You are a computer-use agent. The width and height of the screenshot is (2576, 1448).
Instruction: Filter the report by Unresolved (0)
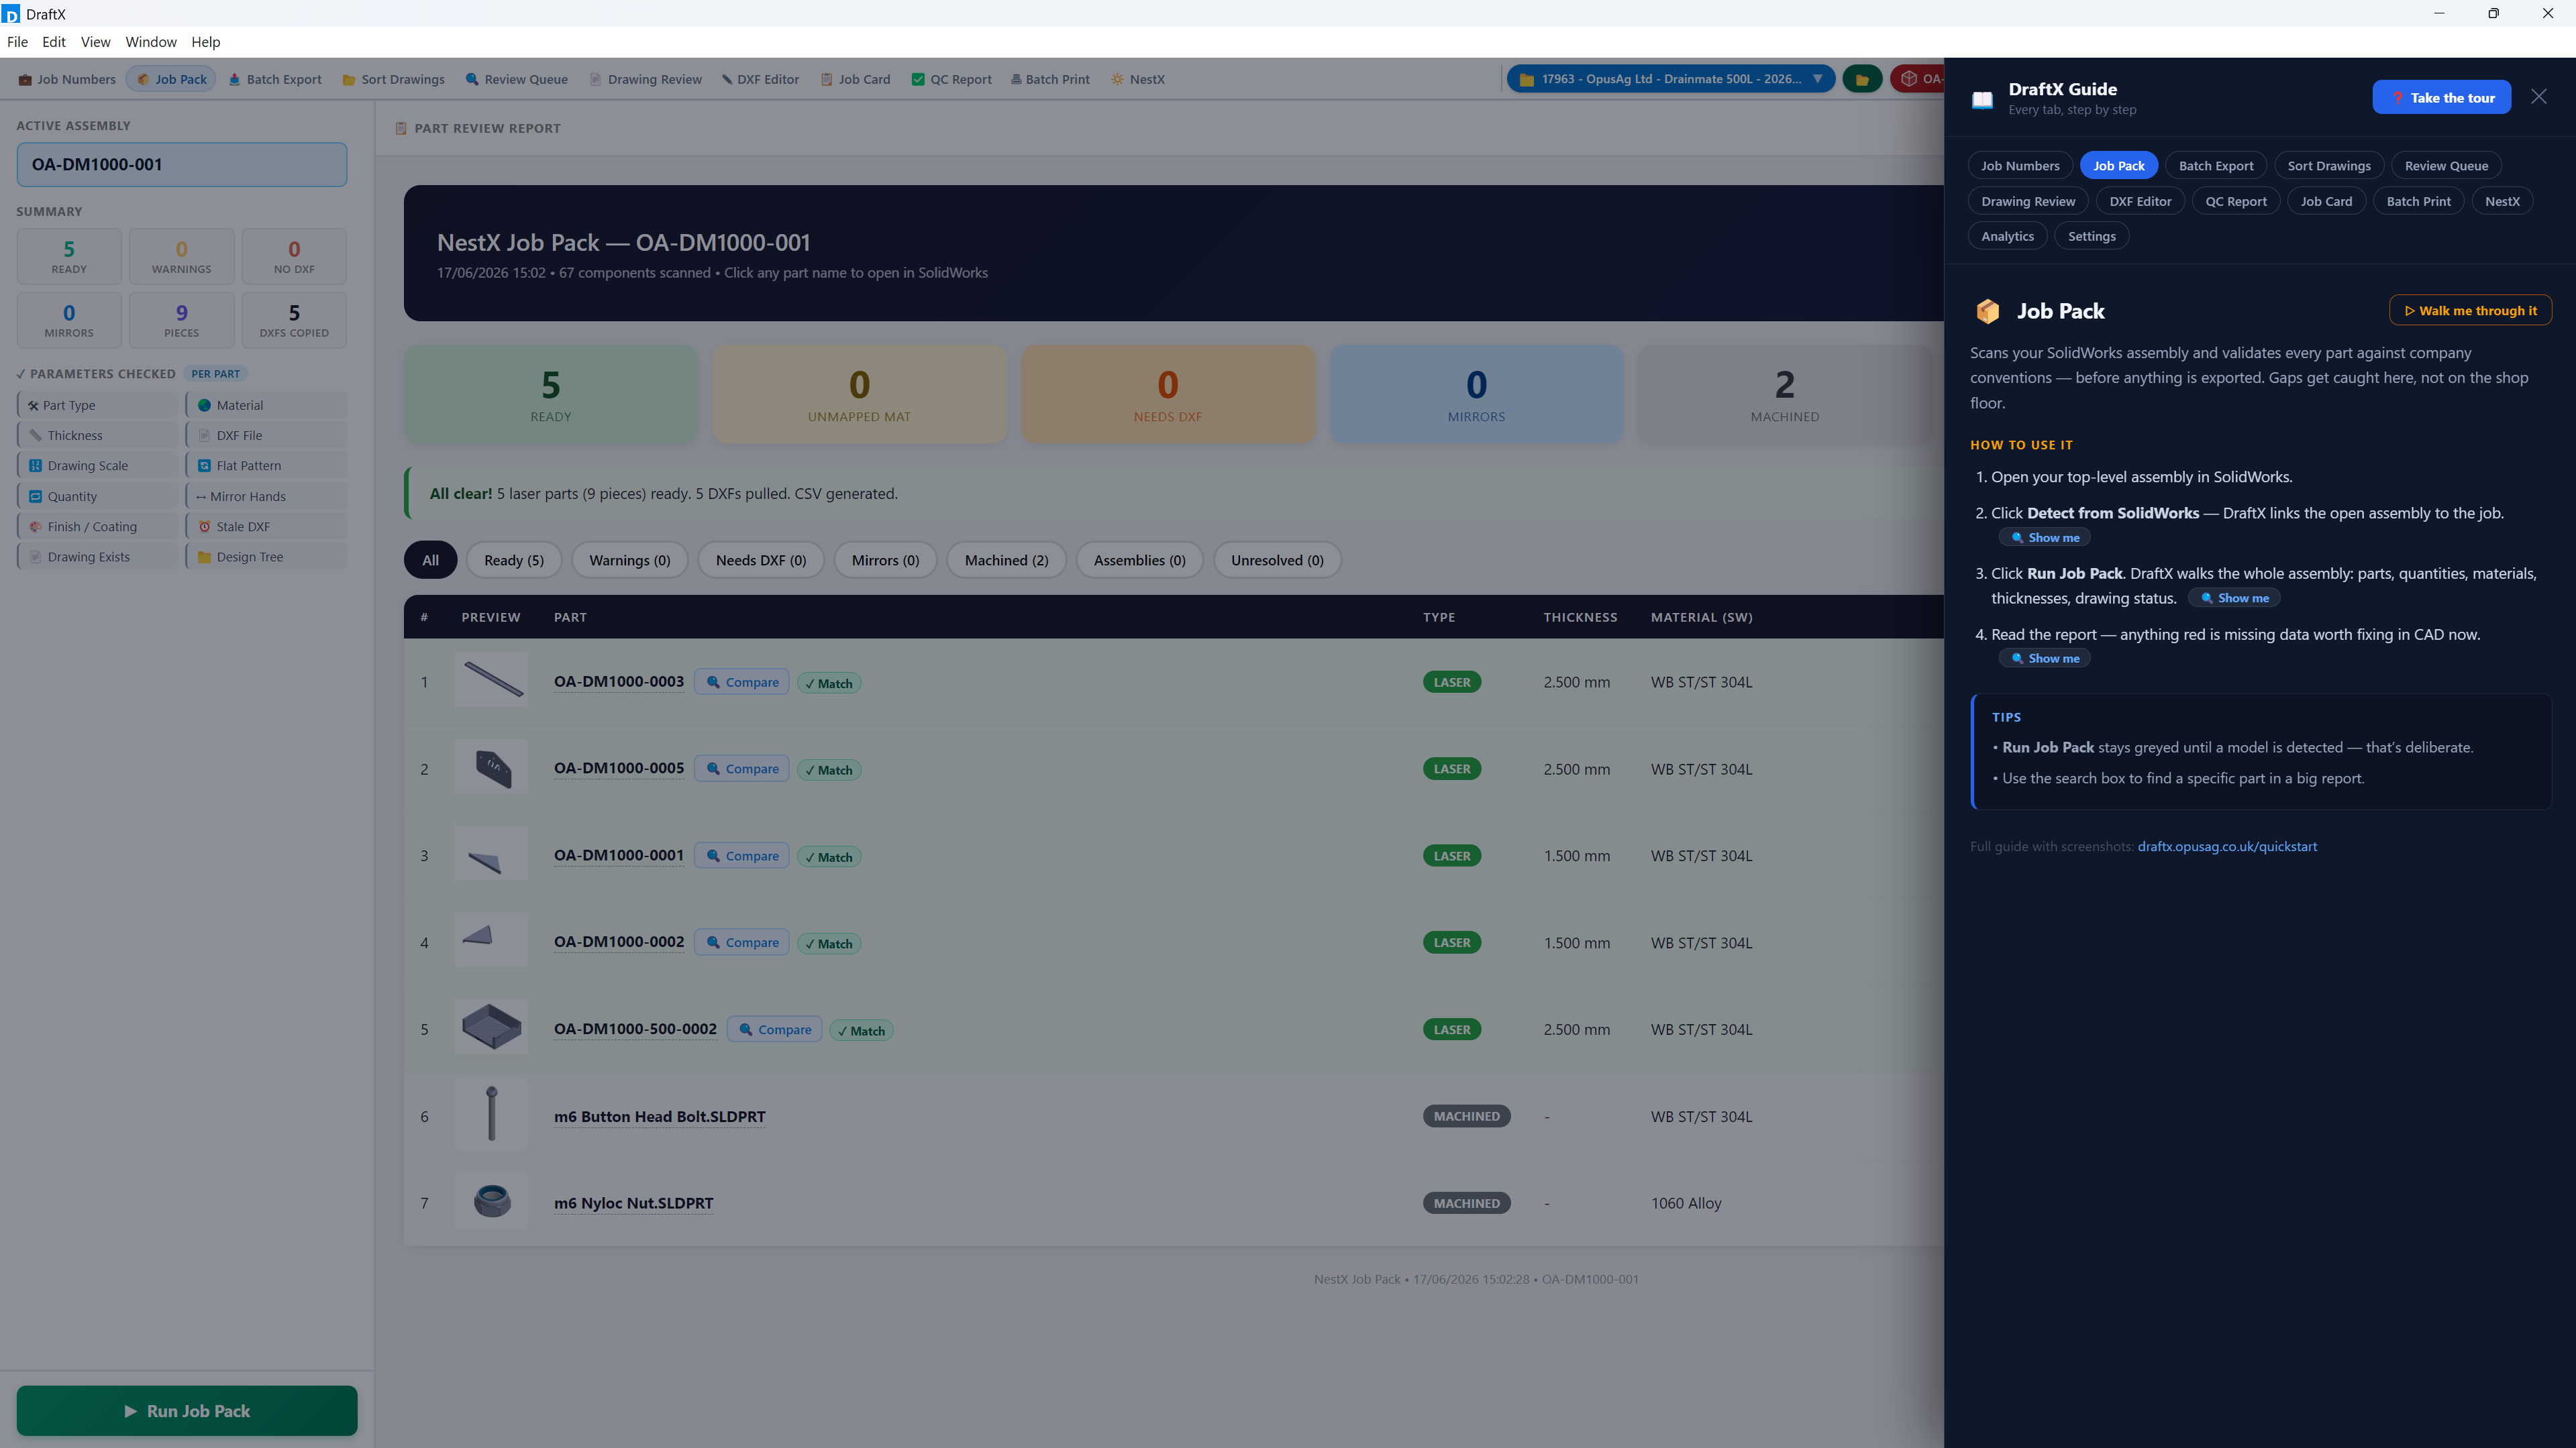(x=1277, y=561)
